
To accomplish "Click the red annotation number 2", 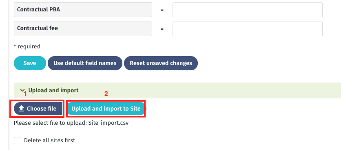I will (x=106, y=93).
